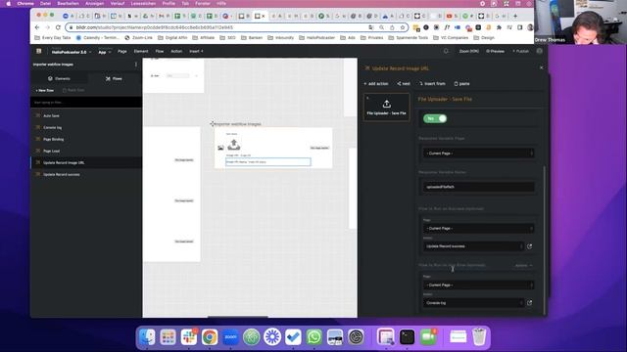Click the notification bell icon
This screenshot has height=352, width=627.
point(446,51)
